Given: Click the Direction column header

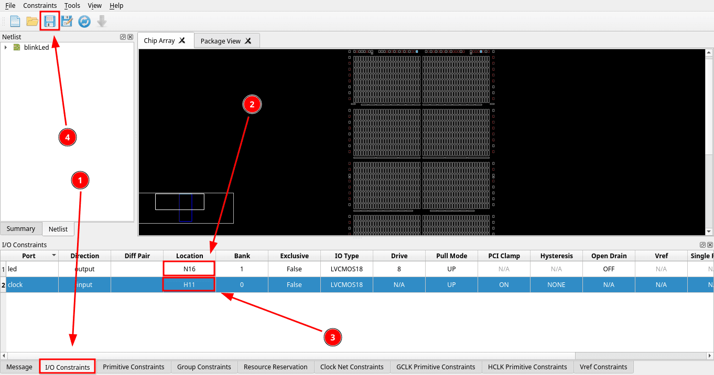Looking at the screenshot, I should [x=84, y=256].
